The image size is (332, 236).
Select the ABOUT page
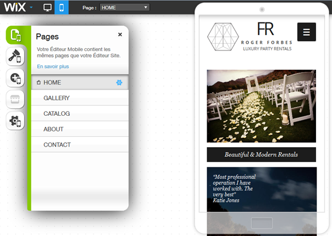(x=80, y=129)
